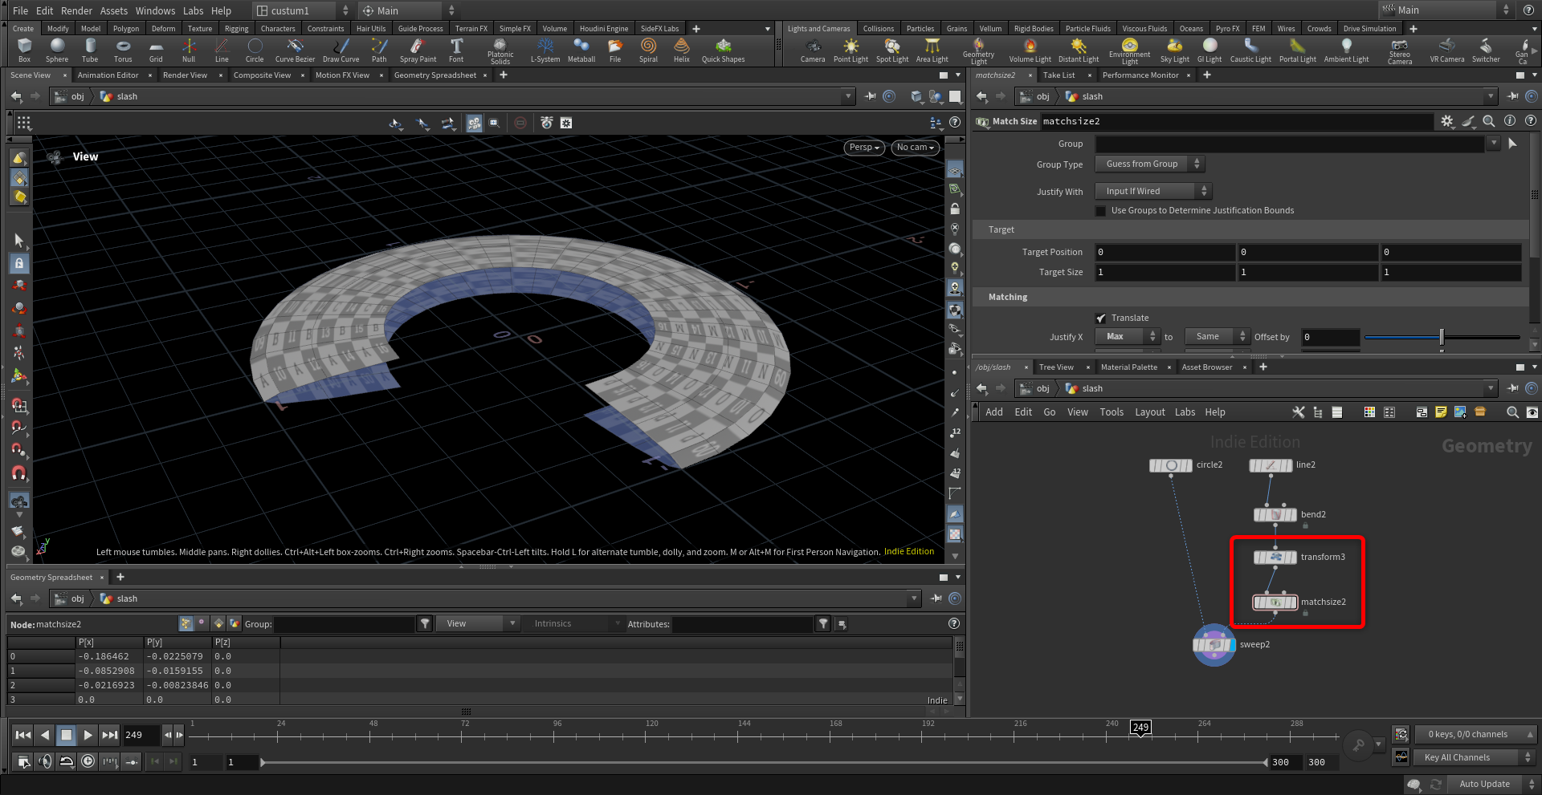Viewport: 1542px width, 795px height.
Task: Toggle the Auto Update mode button
Action: coord(1484,784)
